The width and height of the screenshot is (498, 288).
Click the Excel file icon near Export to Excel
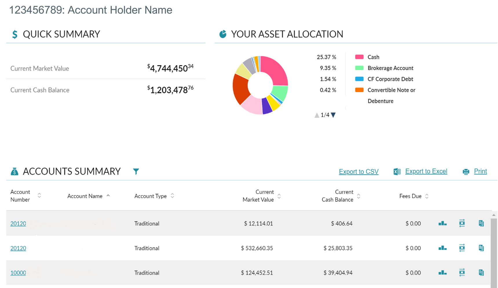[396, 171]
